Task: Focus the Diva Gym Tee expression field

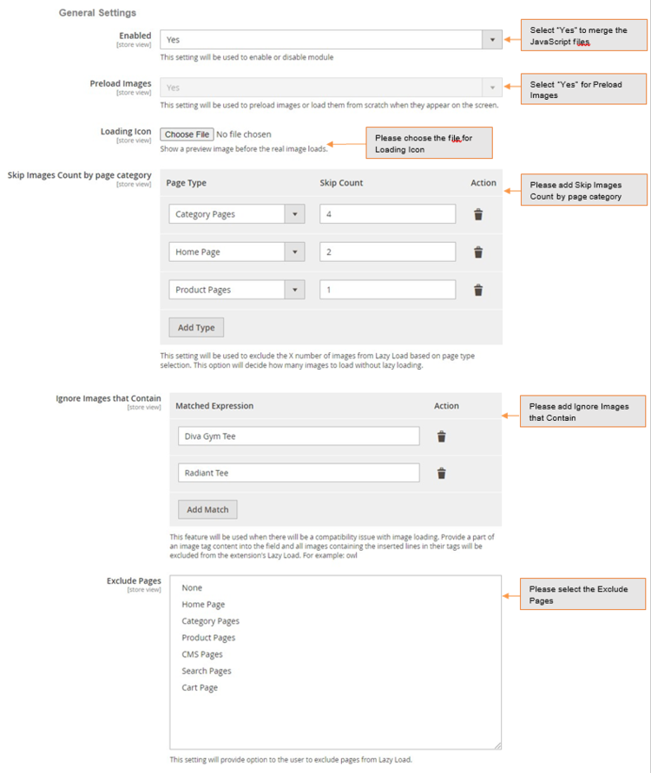Action: pyautogui.click(x=299, y=436)
